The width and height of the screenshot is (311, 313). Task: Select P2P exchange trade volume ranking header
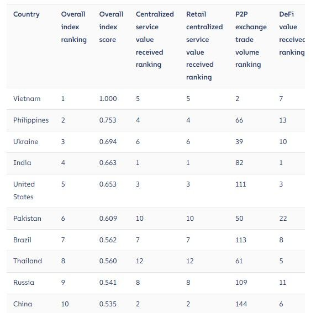coord(251,40)
